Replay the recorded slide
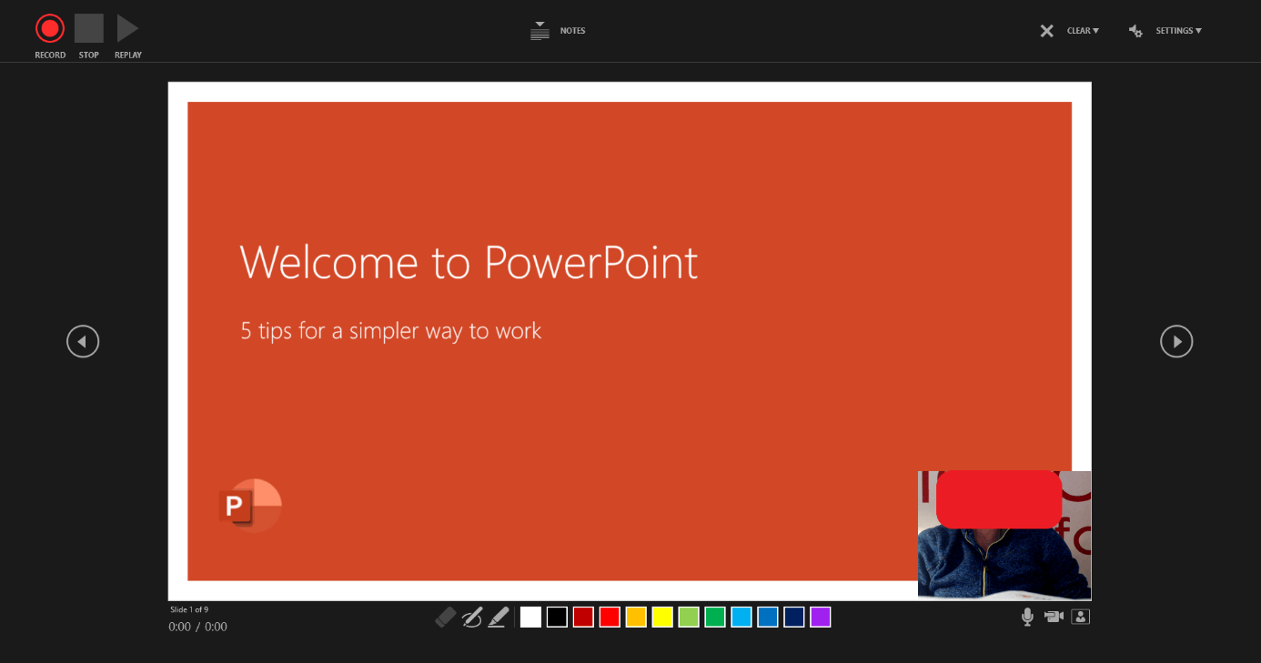The width and height of the screenshot is (1261, 663). tap(127, 29)
